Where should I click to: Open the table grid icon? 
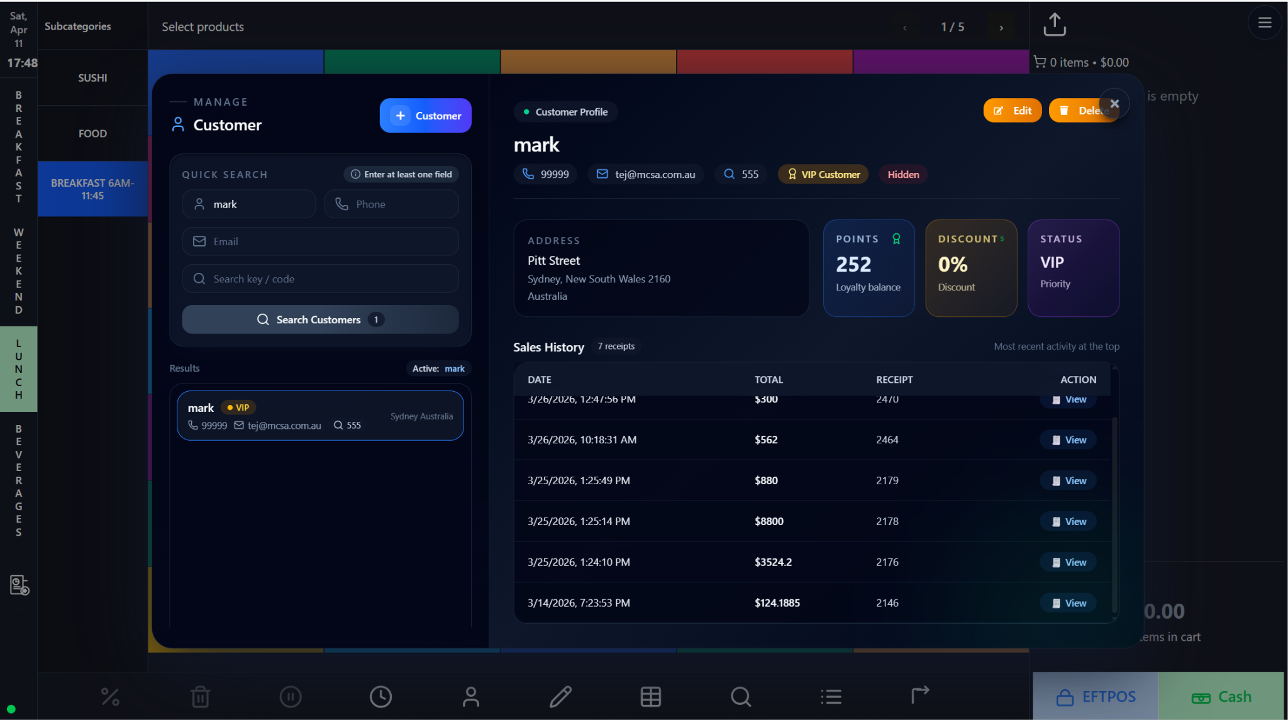pyautogui.click(x=650, y=696)
